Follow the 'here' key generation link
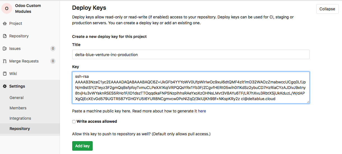The height and width of the screenshot is (154, 342). coord(202,111)
